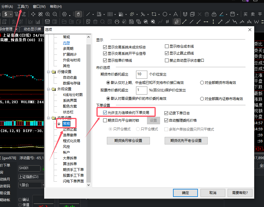Switch to the 动态显示牌 tab
264x207 pixels.
coord(32,29)
